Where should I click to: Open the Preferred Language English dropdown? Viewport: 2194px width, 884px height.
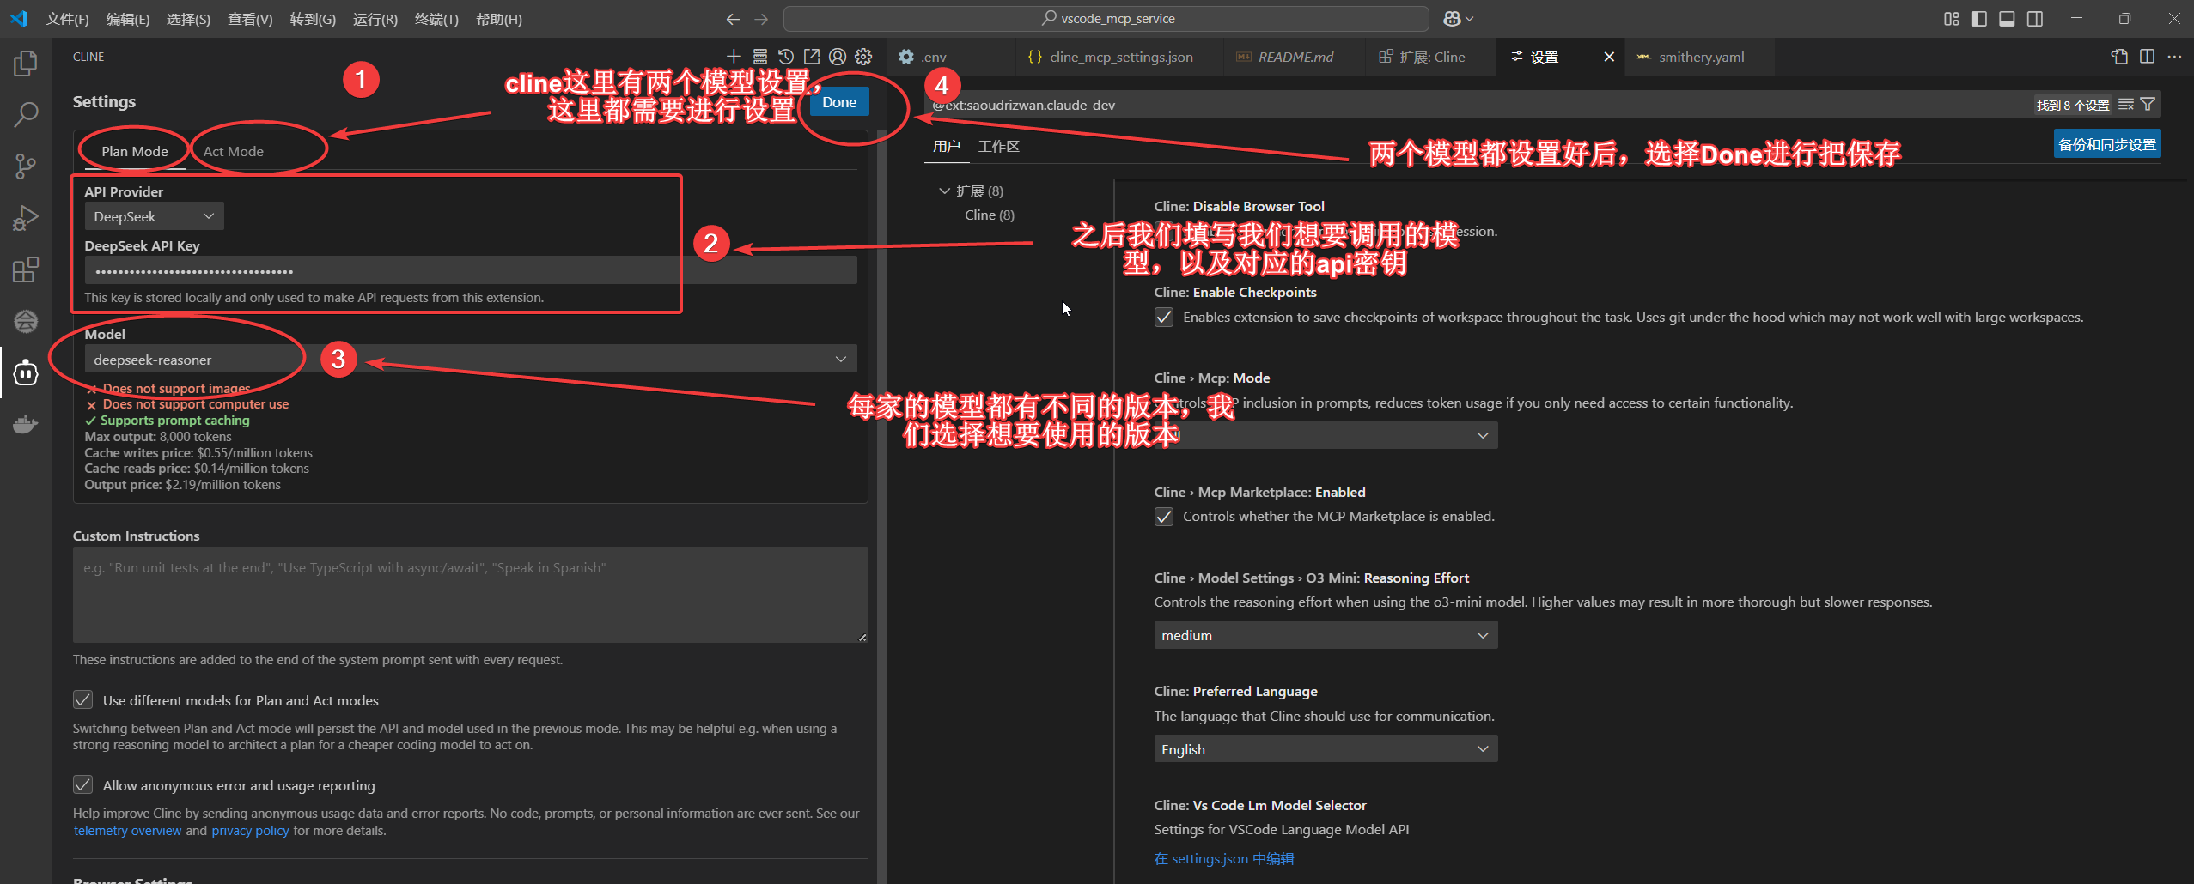[x=1326, y=749]
